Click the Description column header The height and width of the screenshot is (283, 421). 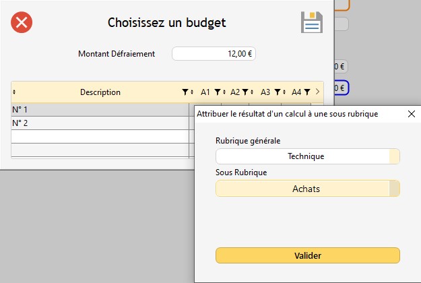100,92
